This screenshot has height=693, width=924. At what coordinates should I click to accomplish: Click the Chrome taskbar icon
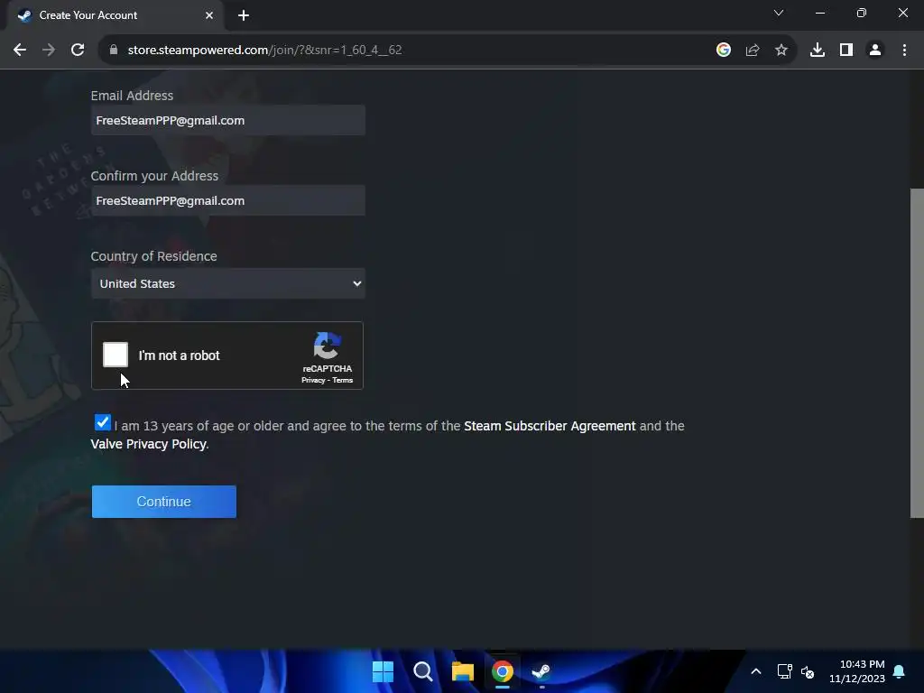502,671
